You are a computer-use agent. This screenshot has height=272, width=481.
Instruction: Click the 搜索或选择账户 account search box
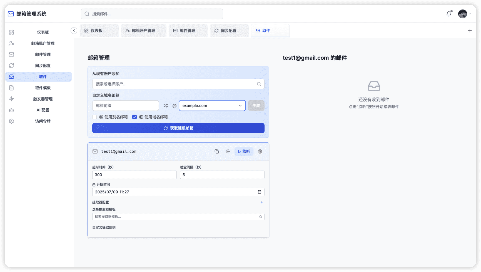tap(178, 84)
